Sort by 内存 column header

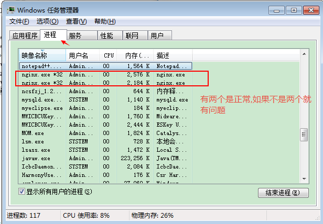(135, 55)
